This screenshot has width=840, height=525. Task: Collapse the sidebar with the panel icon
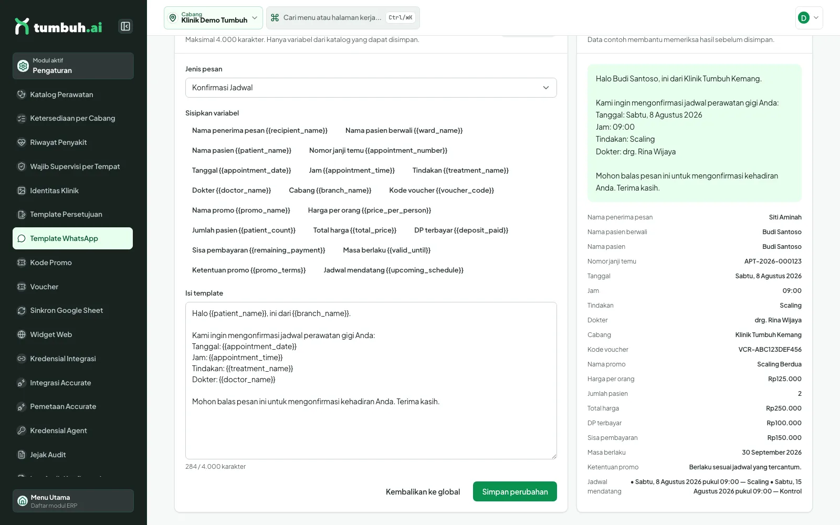(x=125, y=26)
